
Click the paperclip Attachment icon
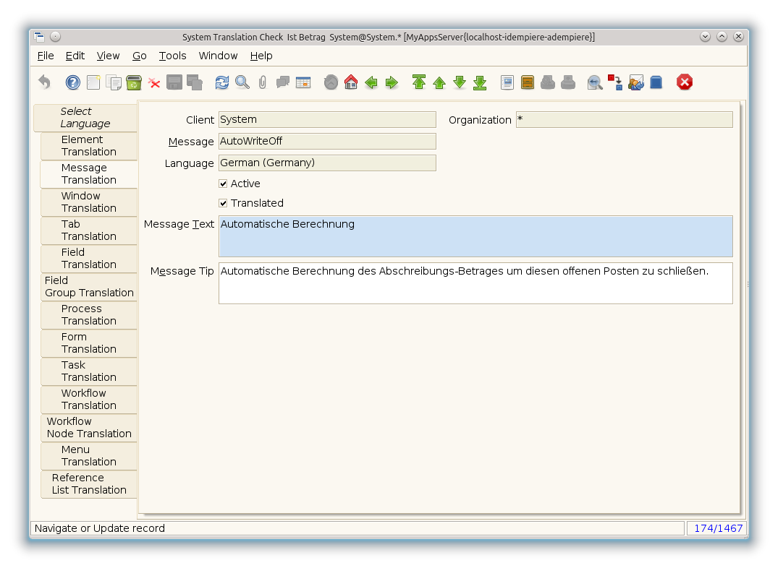263,82
